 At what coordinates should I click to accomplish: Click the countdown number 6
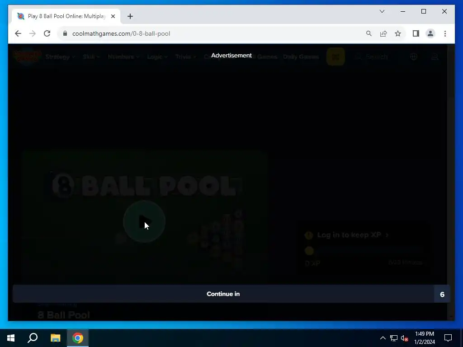[x=442, y=294]
